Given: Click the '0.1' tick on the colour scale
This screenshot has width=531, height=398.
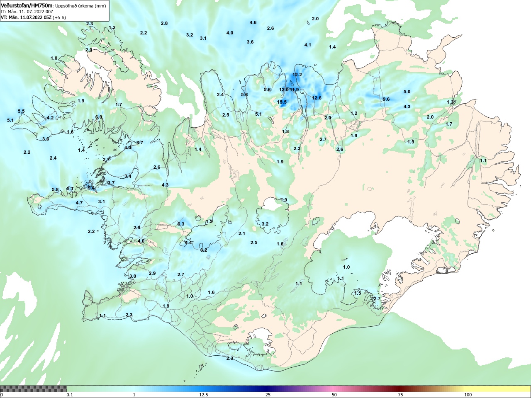Looking at the screenshot, I should [70, 395].
